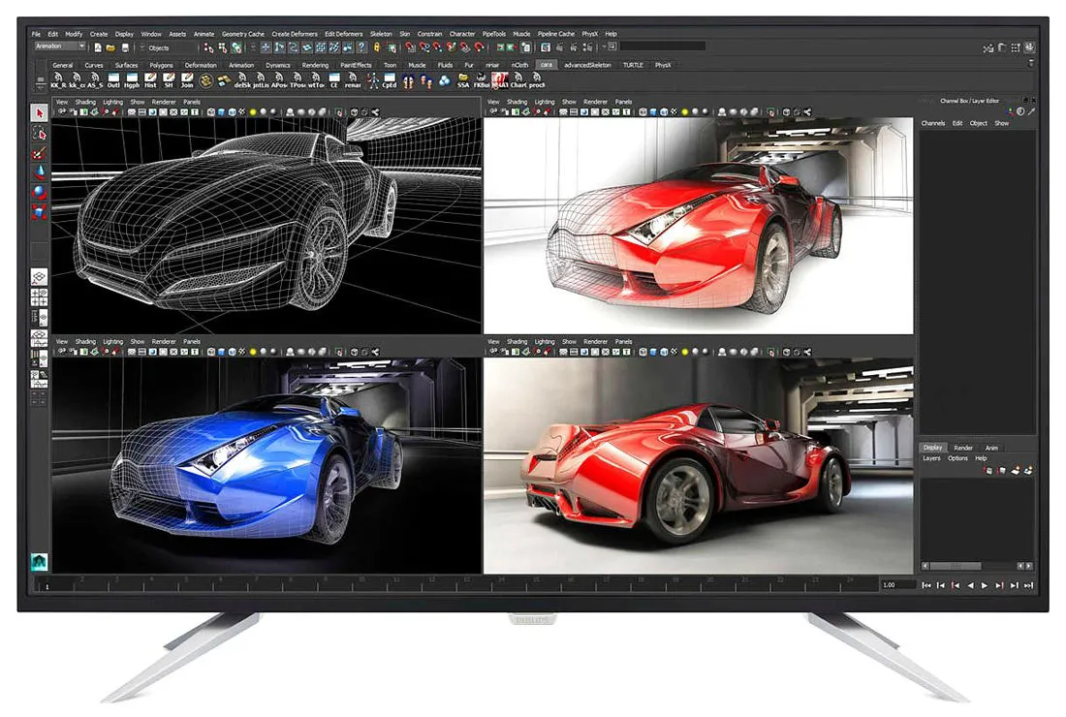Switch to the Anim layer tab
The width and height of the screenshot is (1066, 717).
[992, 448]
